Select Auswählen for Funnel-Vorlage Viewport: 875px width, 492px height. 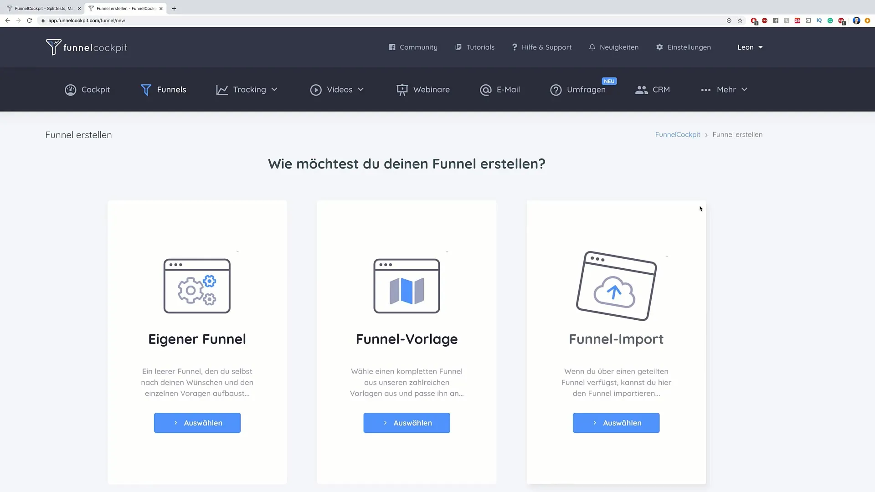(406, 422)
